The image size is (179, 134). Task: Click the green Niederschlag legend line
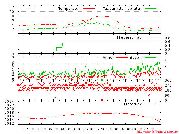click(150, 37)
